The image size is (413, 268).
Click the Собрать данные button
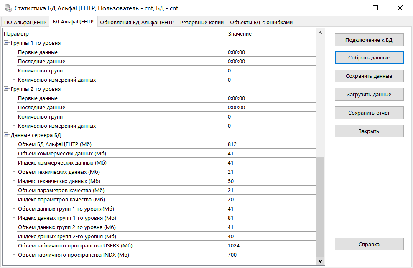[x=369, y=57]
